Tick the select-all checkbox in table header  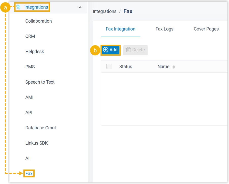pyautogui.click(x=109, y=67)
